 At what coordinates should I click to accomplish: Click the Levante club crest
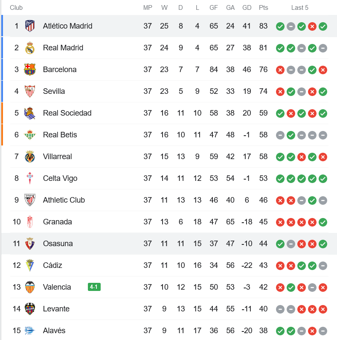pos(30,309)
